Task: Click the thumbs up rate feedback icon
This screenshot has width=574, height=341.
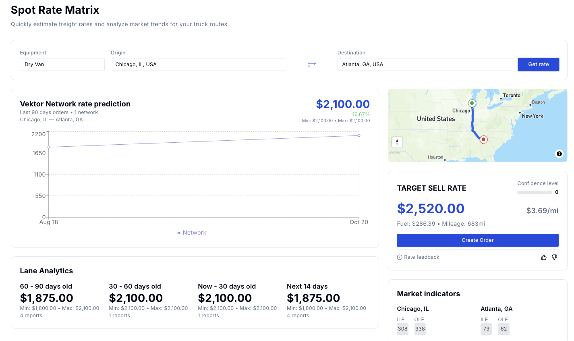Action: click(543, 257)
